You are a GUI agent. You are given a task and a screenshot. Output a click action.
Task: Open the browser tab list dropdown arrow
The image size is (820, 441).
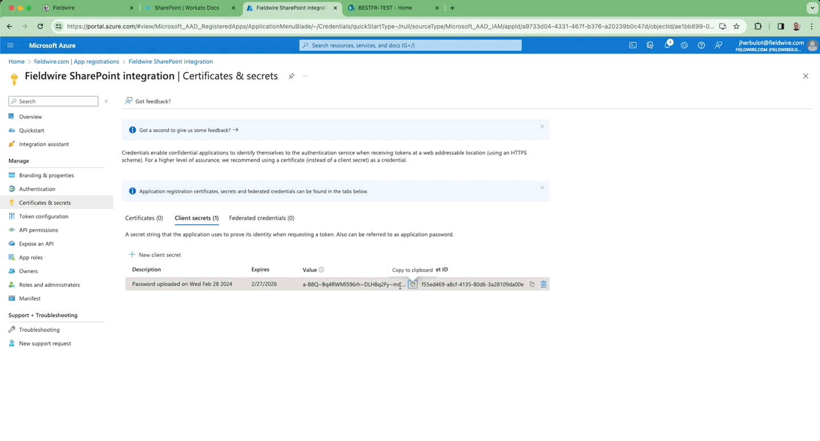click(811, 7)
